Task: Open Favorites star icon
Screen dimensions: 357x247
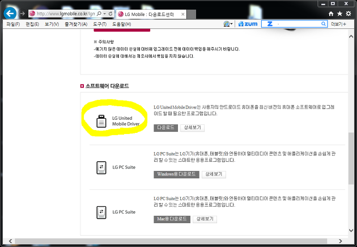Action: click(x=339, y=14)
